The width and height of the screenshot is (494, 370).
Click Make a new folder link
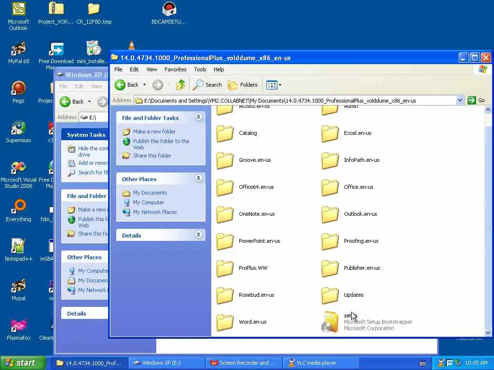(x=154, y=132)
